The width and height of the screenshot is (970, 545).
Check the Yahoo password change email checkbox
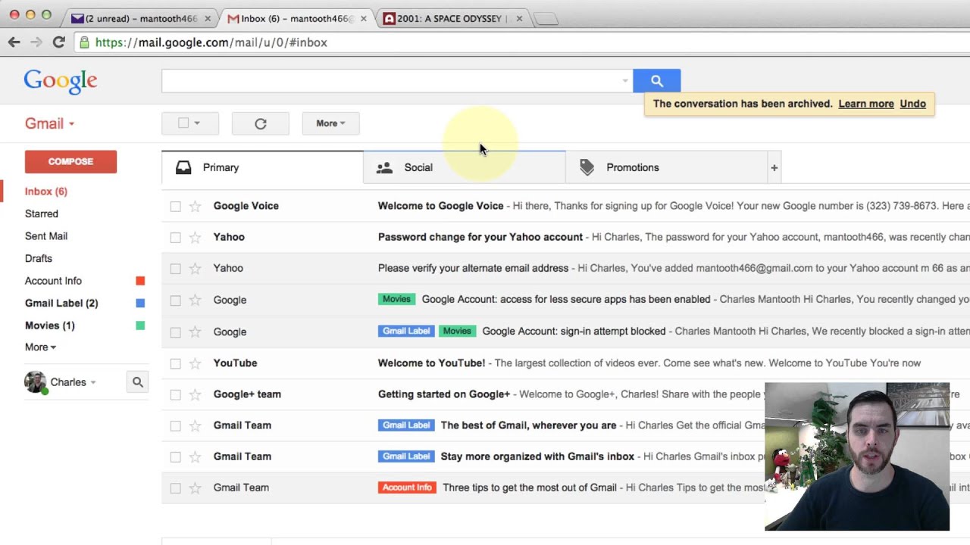(176, 238)
